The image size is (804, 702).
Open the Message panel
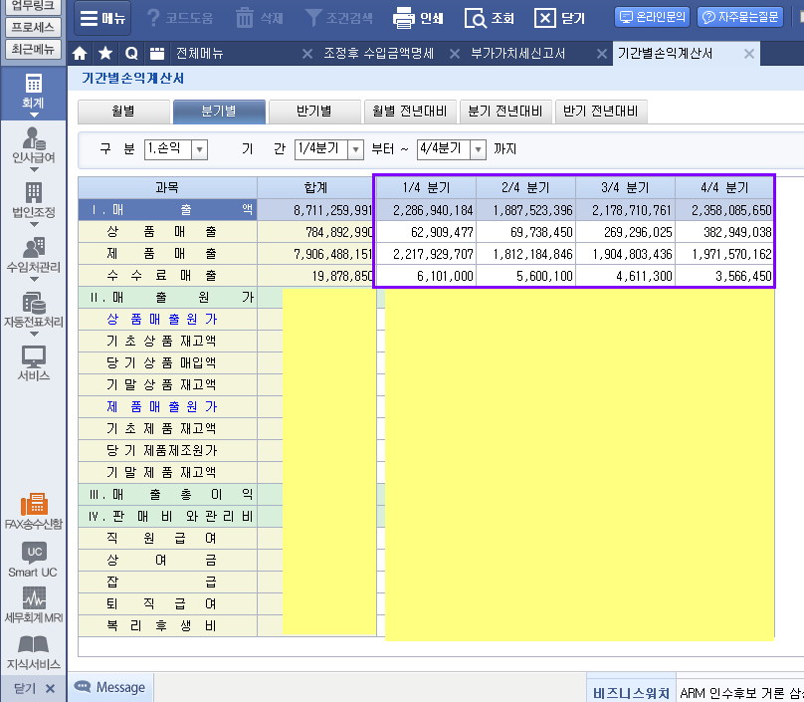point(110,687)
